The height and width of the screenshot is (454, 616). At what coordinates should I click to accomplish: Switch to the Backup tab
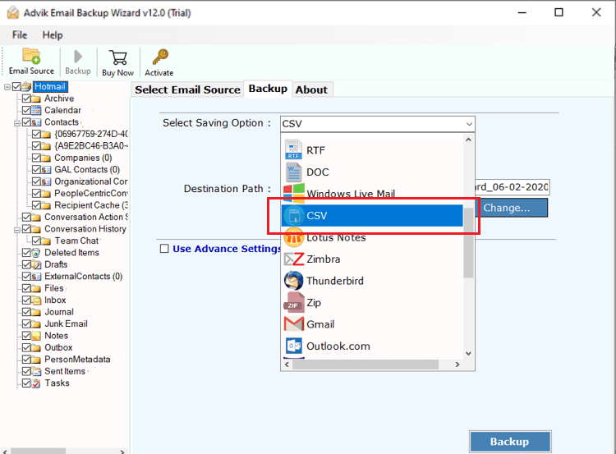click(268, 89)
